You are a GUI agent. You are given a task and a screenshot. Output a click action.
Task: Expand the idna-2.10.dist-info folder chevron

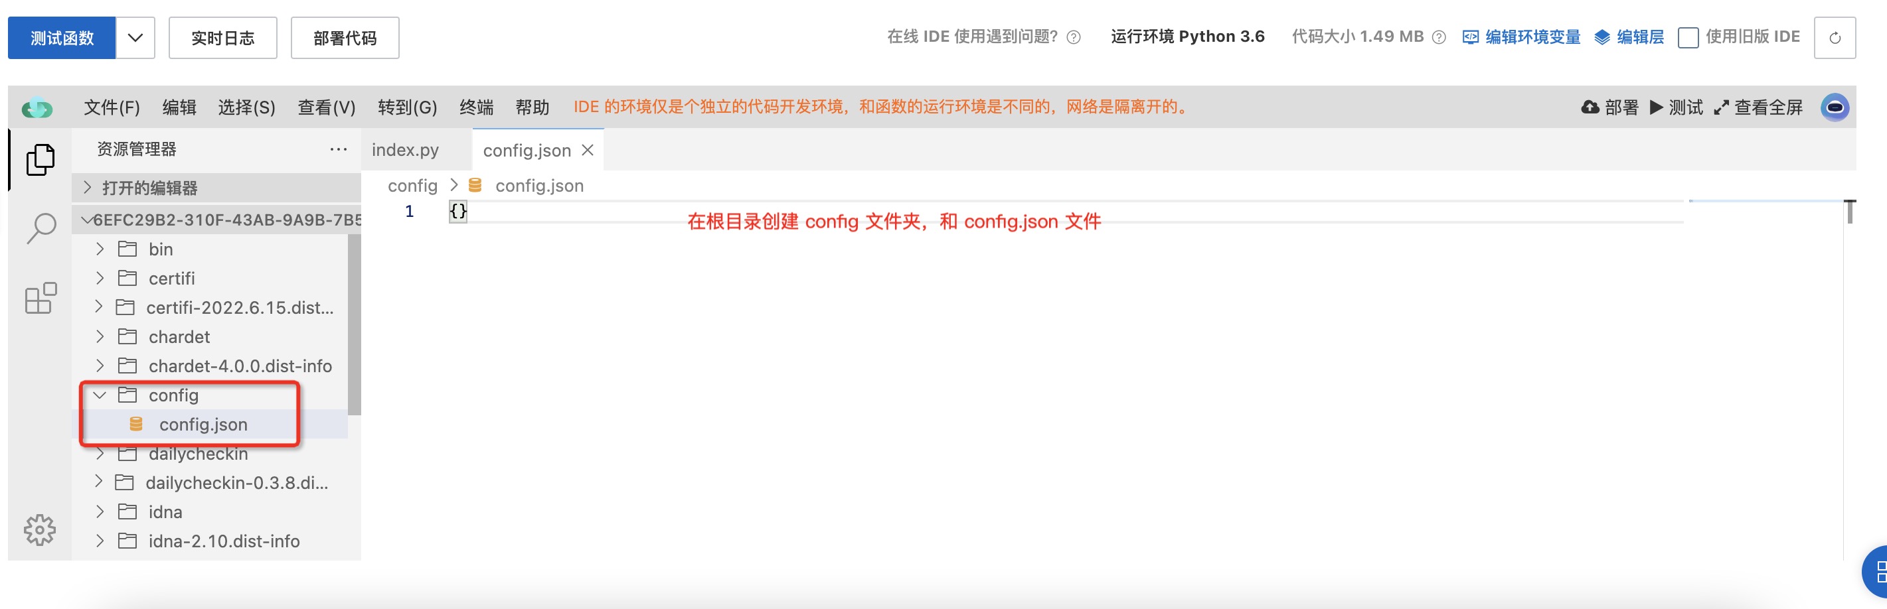(100, 540)
